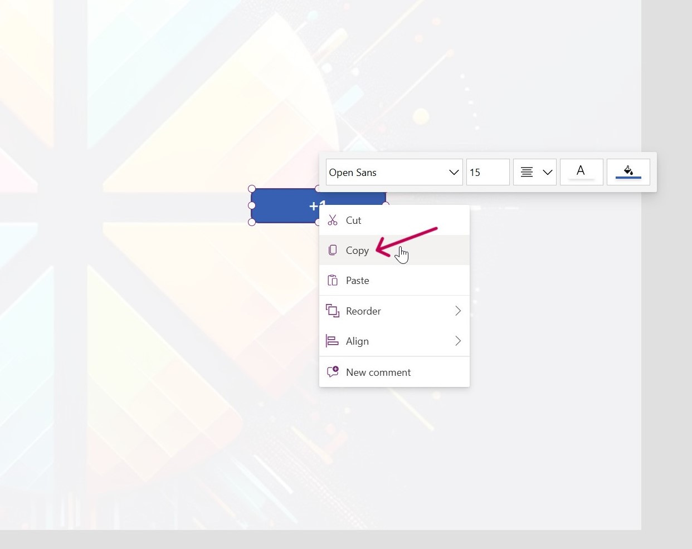Select Cut from the context menu
This screenshot has height=549, width=692.
click(x=394, y=220)
